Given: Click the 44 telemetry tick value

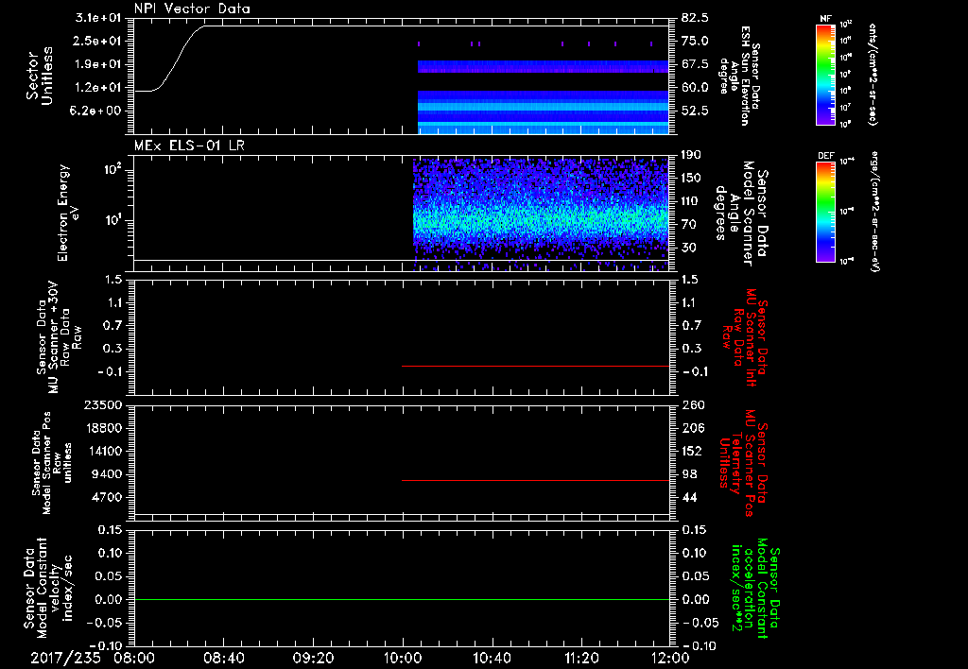Looking at the screenshot, I should 689,497.
